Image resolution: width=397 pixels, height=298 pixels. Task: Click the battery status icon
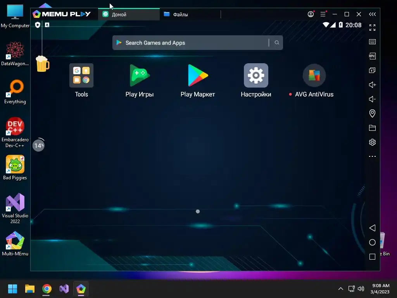[x=341, y=25]
